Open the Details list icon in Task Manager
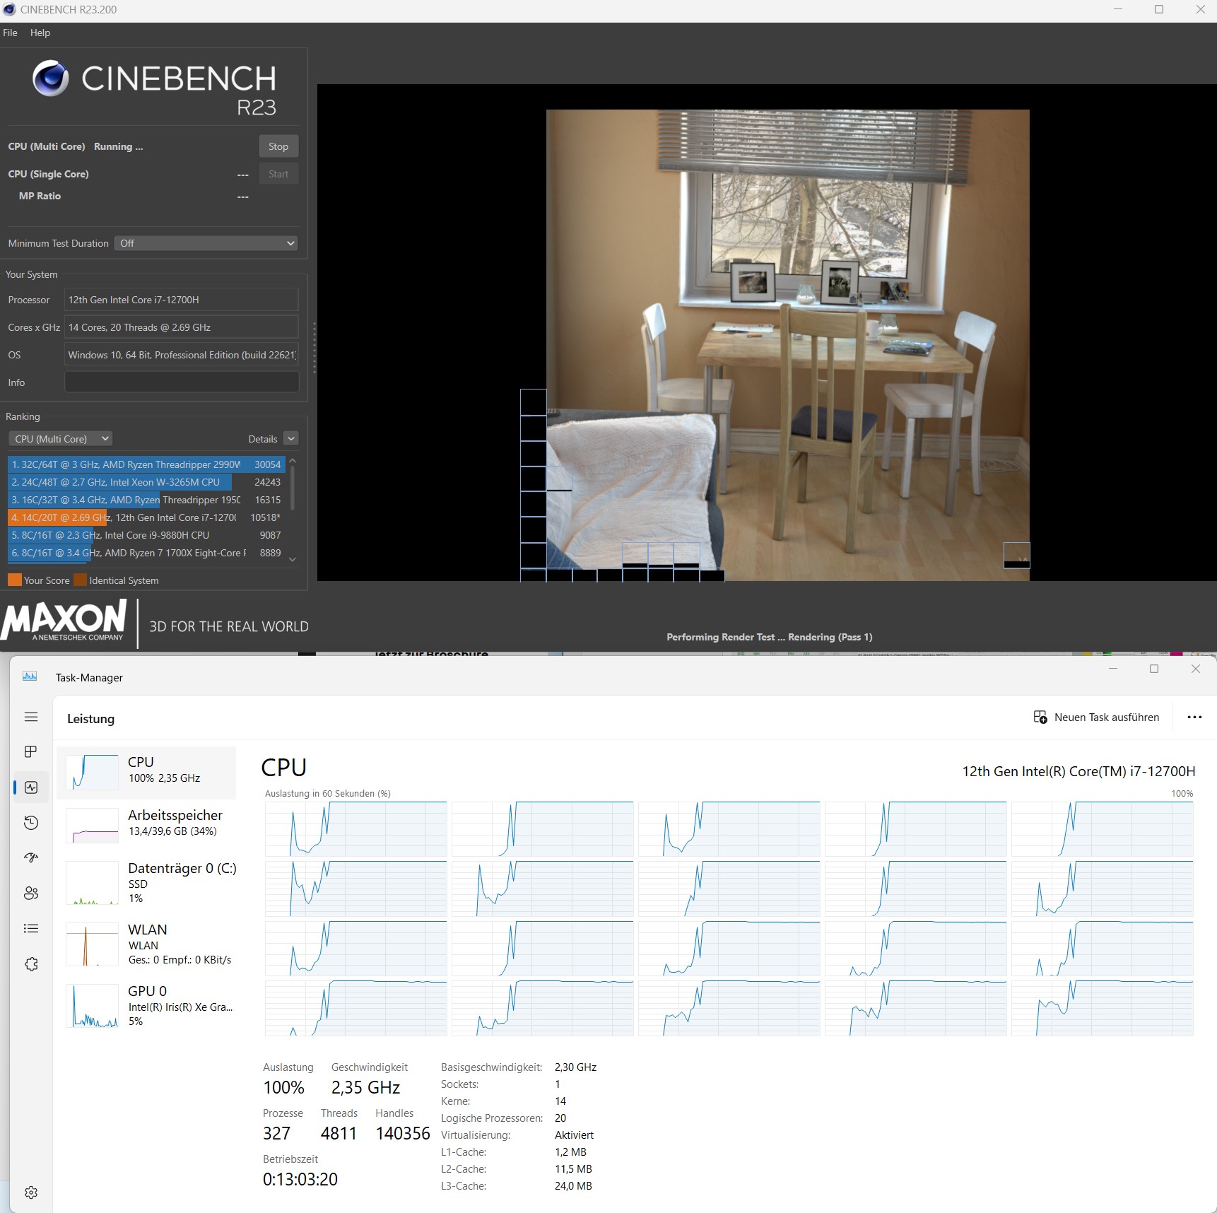This screenshot has height=1213, width=1217. pyautogui.click(x=31, y=928)
